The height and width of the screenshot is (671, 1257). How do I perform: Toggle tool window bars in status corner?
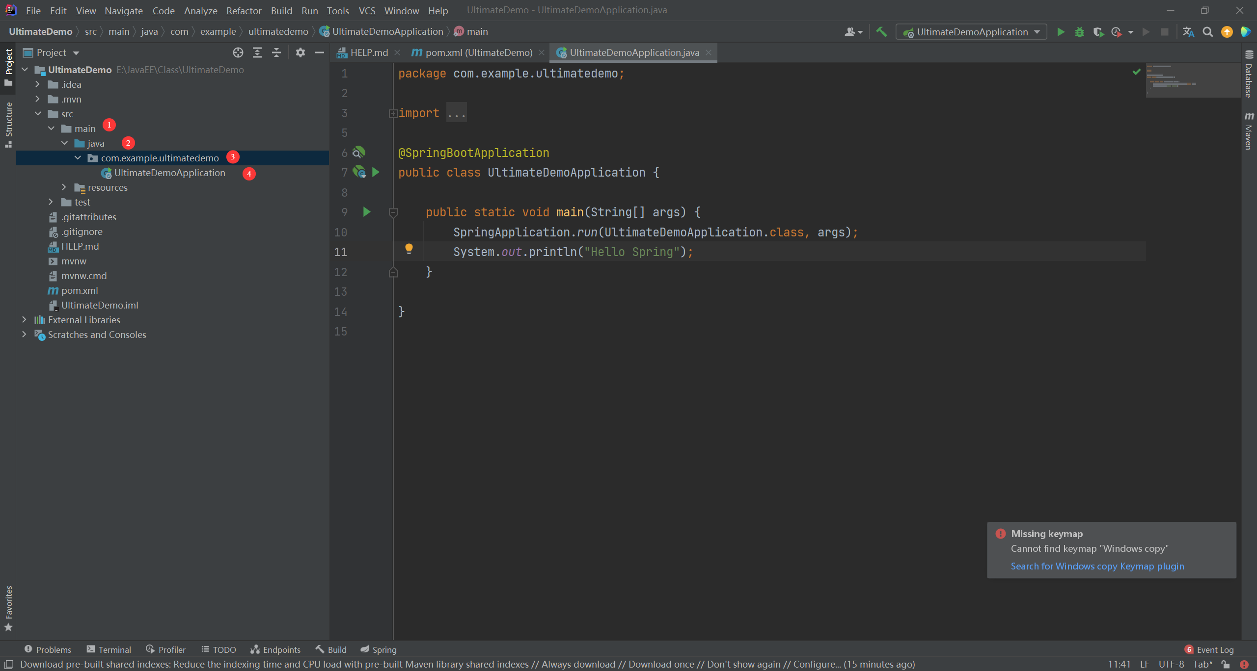click(x=9, y=665)
